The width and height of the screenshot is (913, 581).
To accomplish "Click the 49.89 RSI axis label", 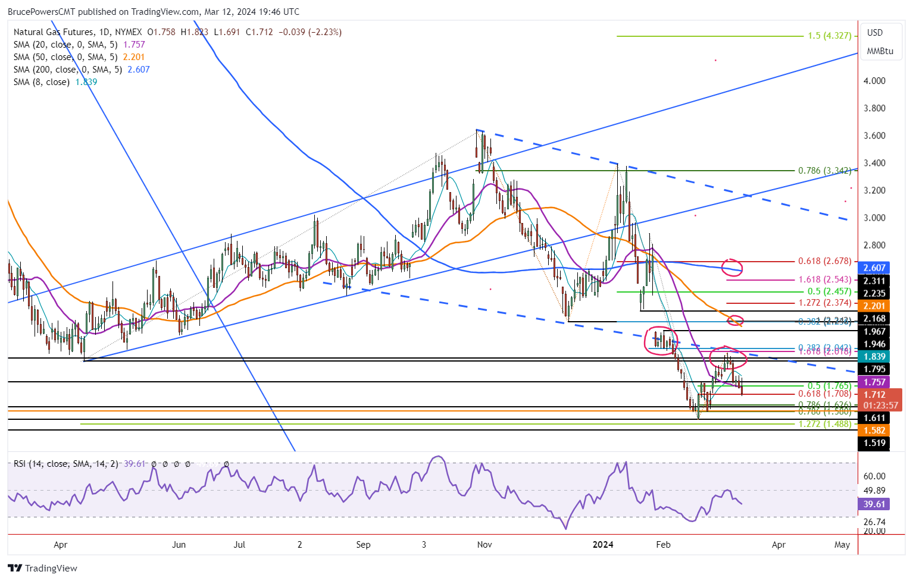I will point(874,491).
